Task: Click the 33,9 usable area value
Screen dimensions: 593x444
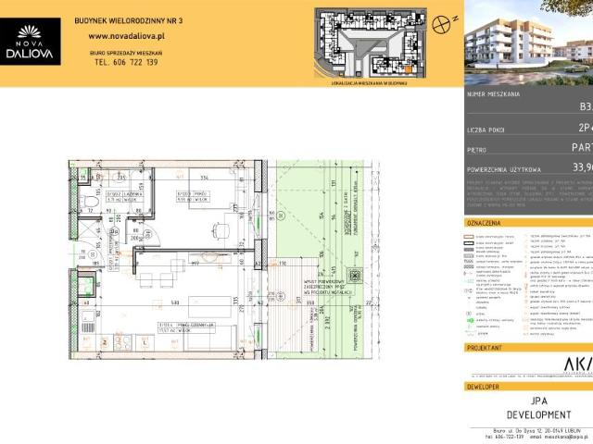Action: pos(583,166)
